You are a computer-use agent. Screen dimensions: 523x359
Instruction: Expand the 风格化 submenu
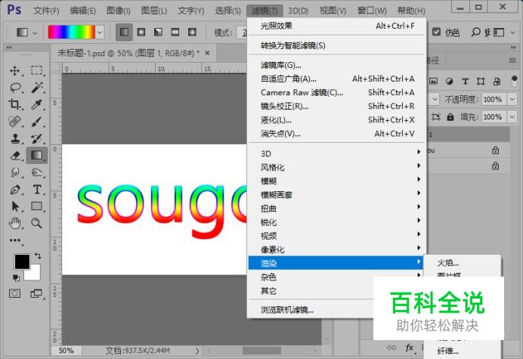tap(337, 167)
